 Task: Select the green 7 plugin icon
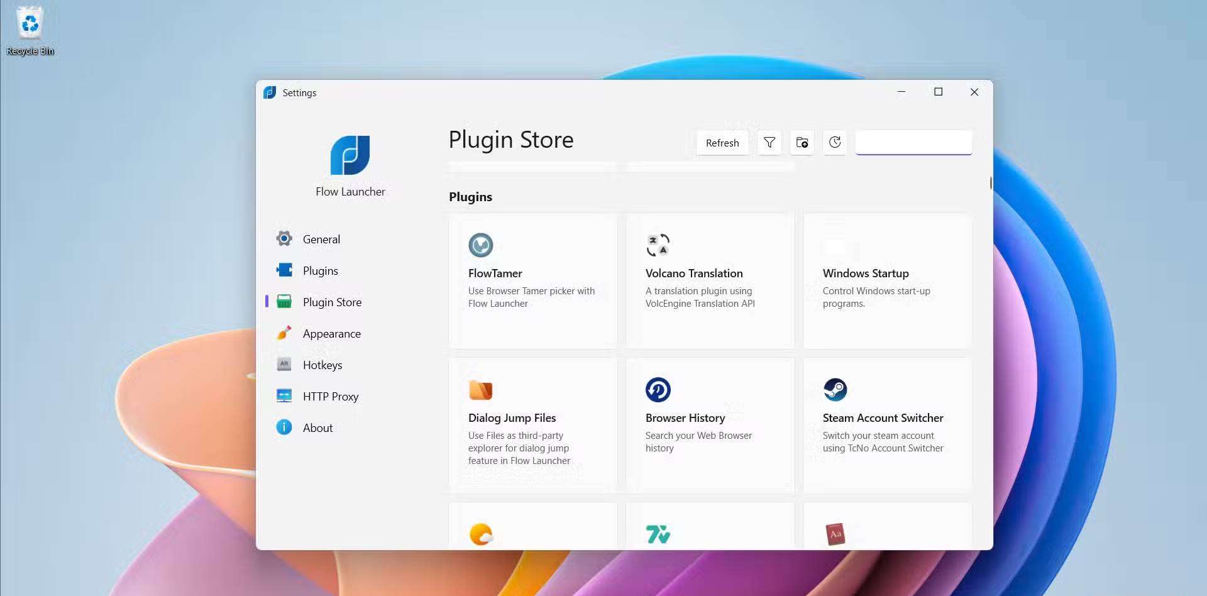658,534
